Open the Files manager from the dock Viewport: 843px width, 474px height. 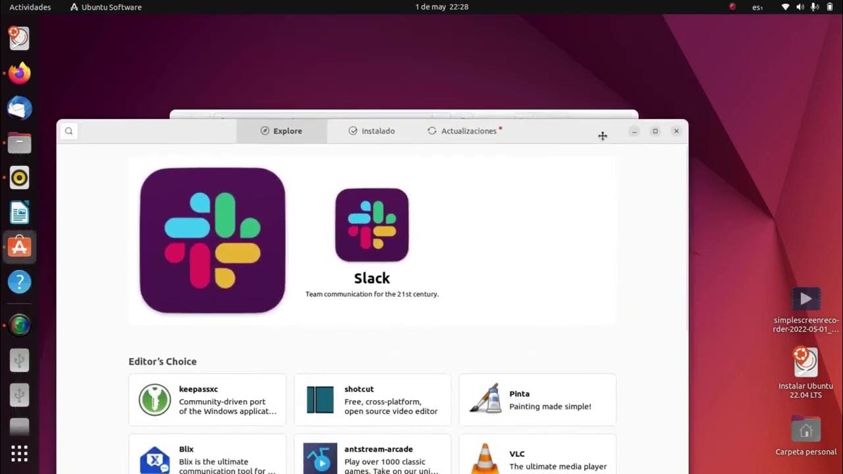pyautogui.click(x=19, y=143)
